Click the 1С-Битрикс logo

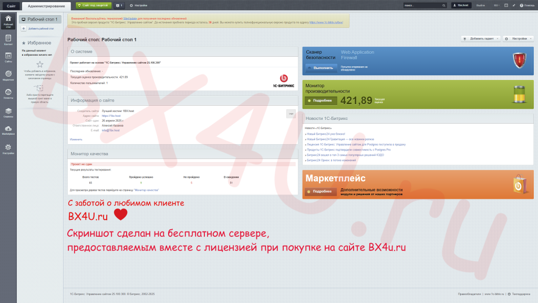coord(283,81)
